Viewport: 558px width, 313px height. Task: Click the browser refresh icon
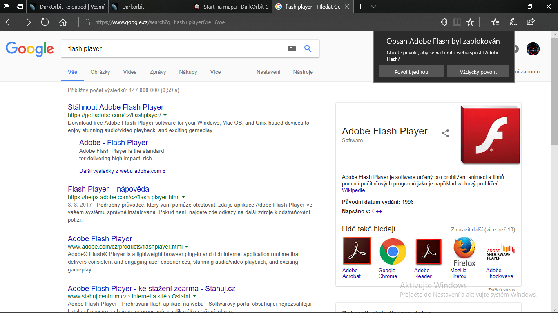45,22
